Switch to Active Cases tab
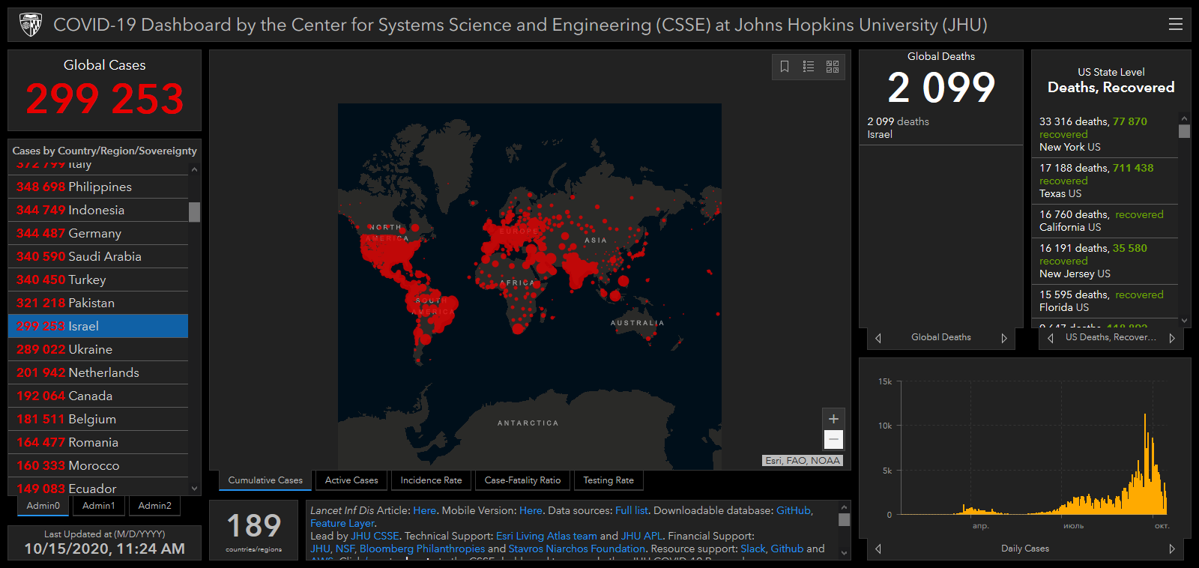 (x=351, y=480)
